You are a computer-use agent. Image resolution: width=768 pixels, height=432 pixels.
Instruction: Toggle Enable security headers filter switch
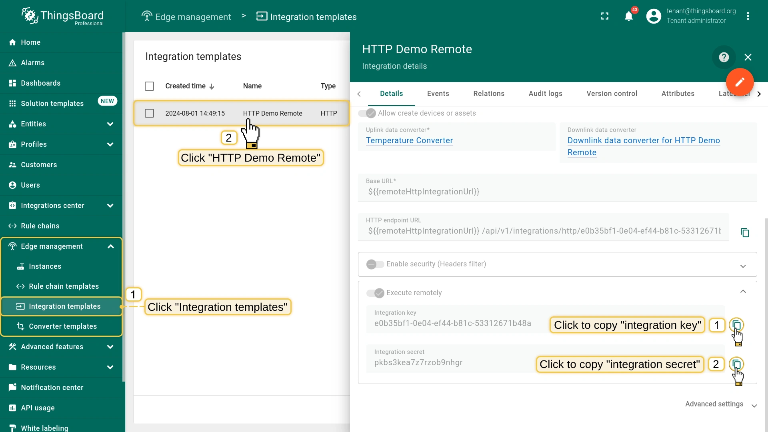pos(375,264)
